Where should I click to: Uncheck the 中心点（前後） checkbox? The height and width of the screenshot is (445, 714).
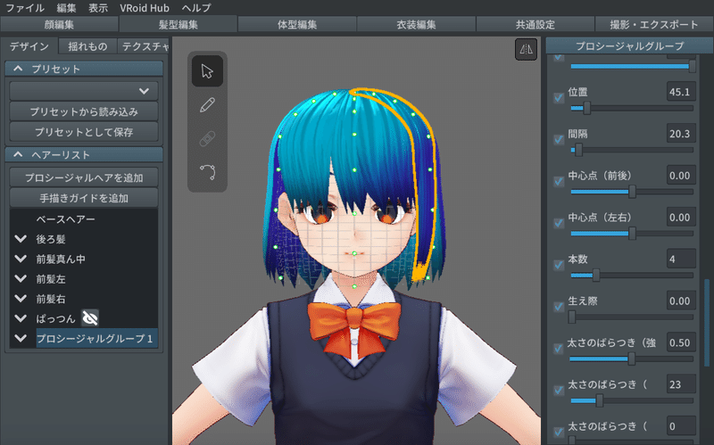[x=559, y=181]
